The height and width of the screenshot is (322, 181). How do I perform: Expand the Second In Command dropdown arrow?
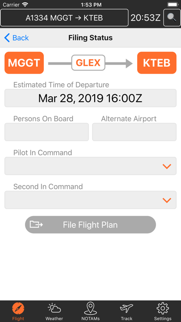coord(167,200)
